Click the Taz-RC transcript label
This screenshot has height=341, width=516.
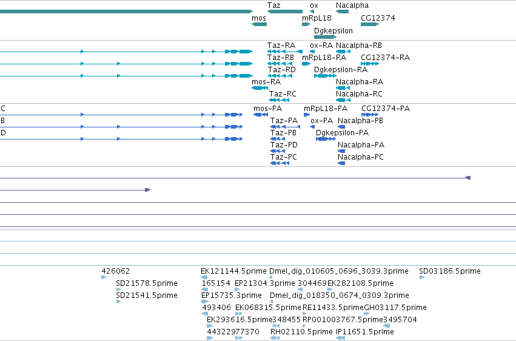[283, 94]
